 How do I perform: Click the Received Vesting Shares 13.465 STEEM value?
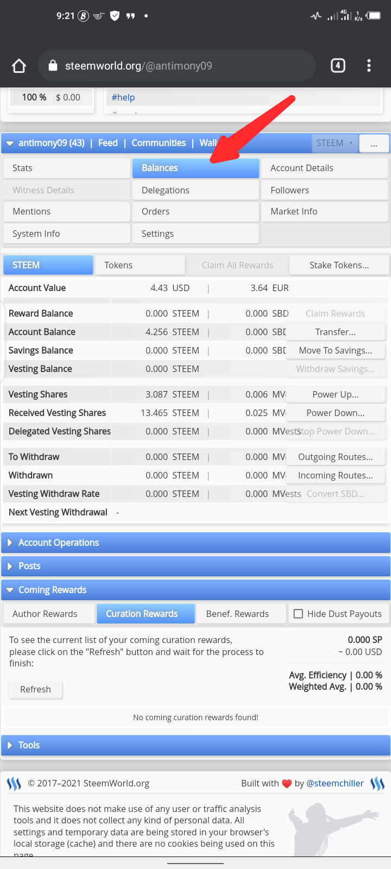point(170,413)
